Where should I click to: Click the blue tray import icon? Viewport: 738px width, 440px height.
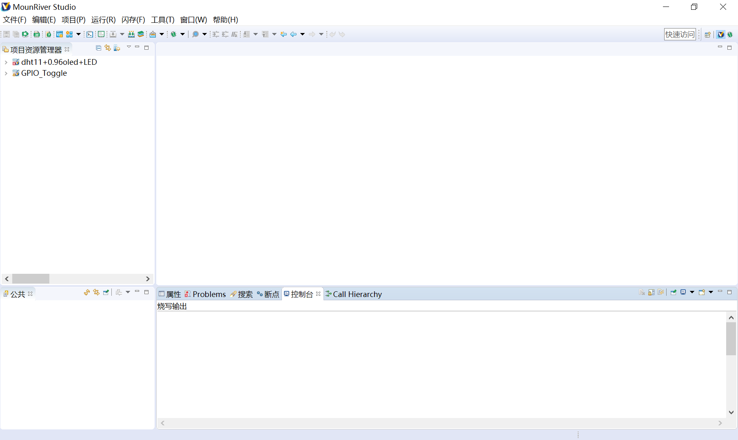click(x=153, y=34)
